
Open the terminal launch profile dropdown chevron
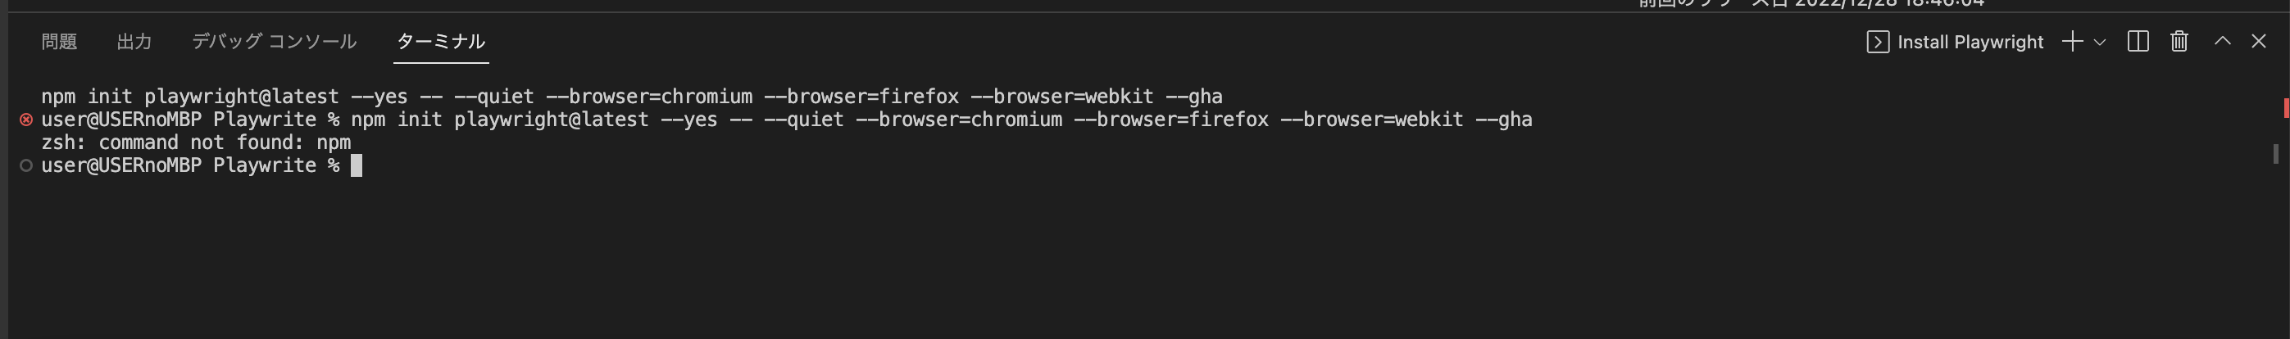tap(2100, 42)
